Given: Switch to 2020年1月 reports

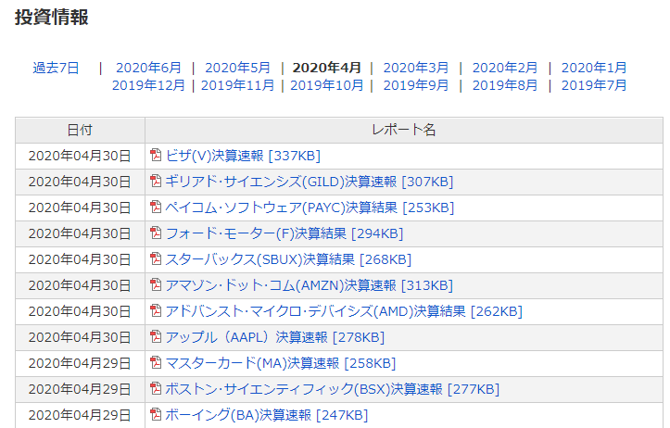Looking at the screenshot, I should tap(594, 68).
